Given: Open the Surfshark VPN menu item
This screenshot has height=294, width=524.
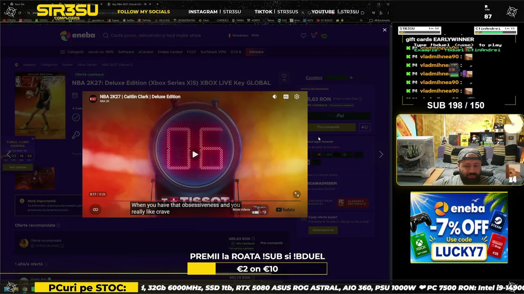Looking at the screenshot, I should tap(213, 52).
